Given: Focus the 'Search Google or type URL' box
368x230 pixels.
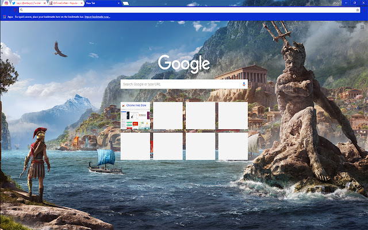Looking at the screenshot, I should coord(184,85).
